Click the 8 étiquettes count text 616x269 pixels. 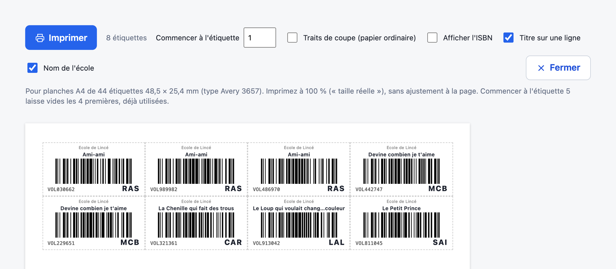(127, 38)
